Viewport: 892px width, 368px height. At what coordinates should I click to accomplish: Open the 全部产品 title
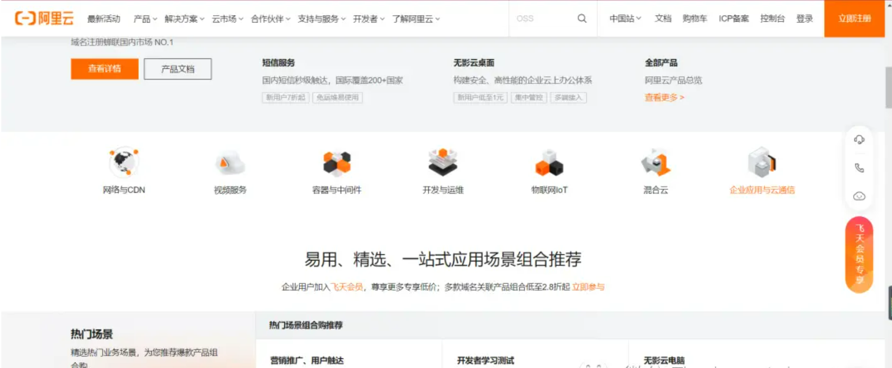661,63
